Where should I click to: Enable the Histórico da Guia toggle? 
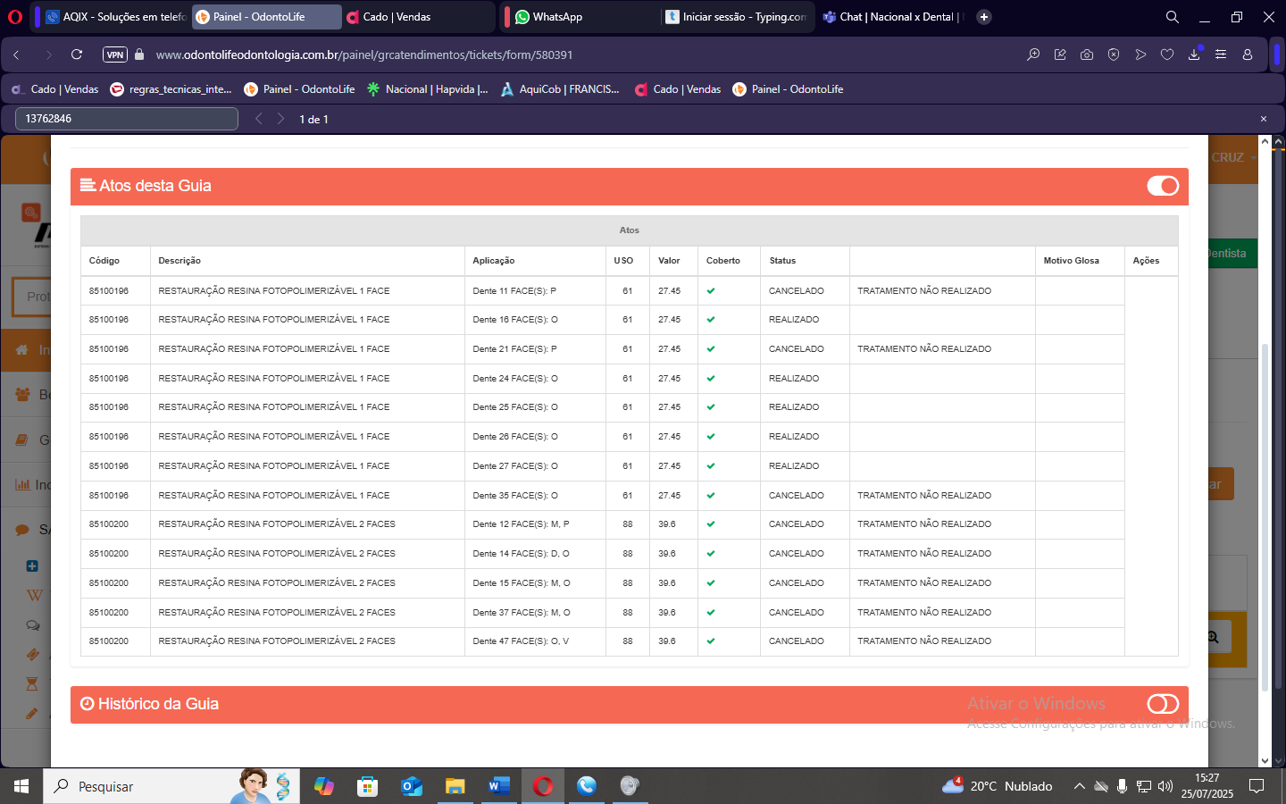click(x=1162, y=704)
